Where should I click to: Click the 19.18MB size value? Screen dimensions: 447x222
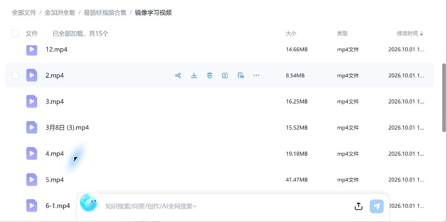297,154
